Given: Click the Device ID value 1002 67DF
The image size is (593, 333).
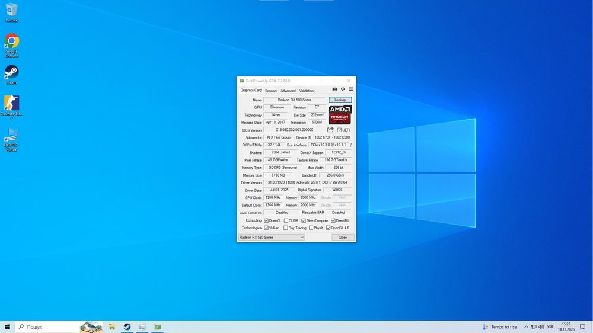Looking at the screenshot, I should pos(332,137).
